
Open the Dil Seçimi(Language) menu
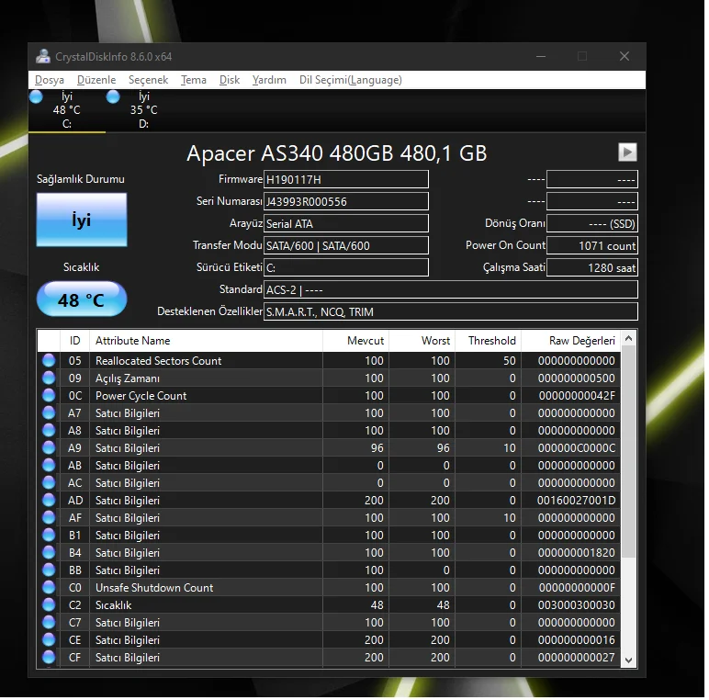click(351, 80)
